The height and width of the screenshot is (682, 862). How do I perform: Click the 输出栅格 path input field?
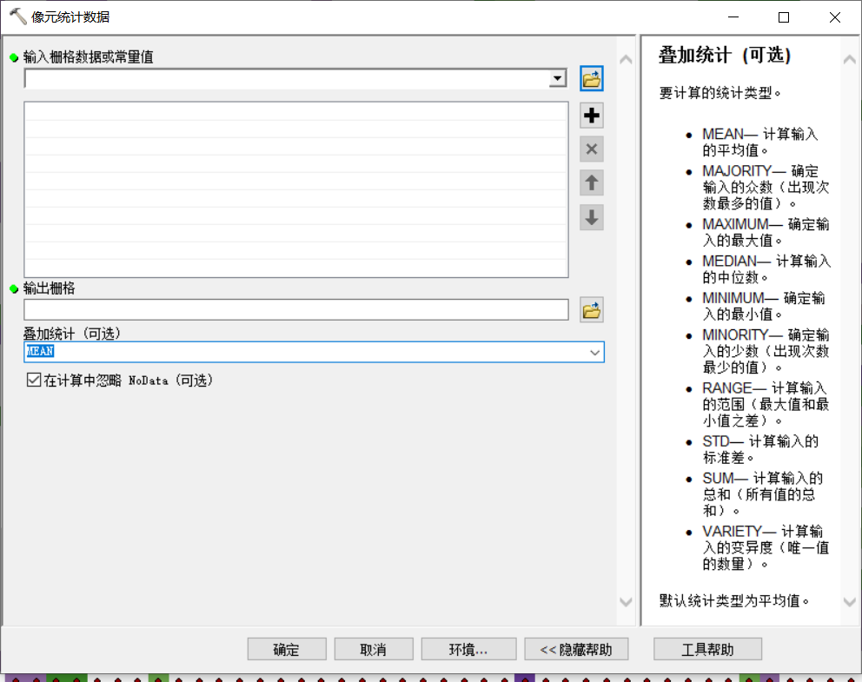(295, 310)
